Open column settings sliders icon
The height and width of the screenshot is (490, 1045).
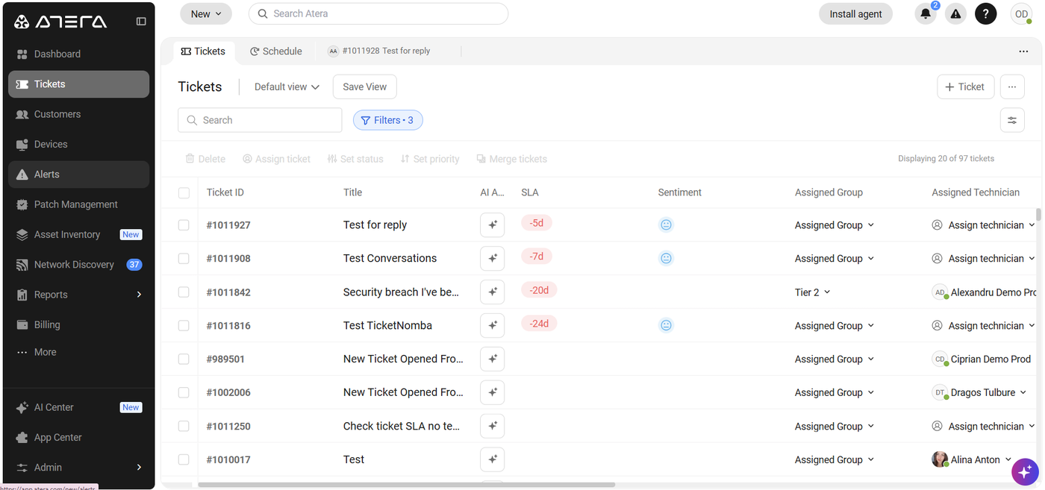point(1012,120)
